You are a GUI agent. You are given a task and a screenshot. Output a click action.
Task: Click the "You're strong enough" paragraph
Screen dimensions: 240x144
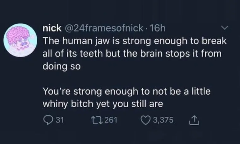click(126, 97)
